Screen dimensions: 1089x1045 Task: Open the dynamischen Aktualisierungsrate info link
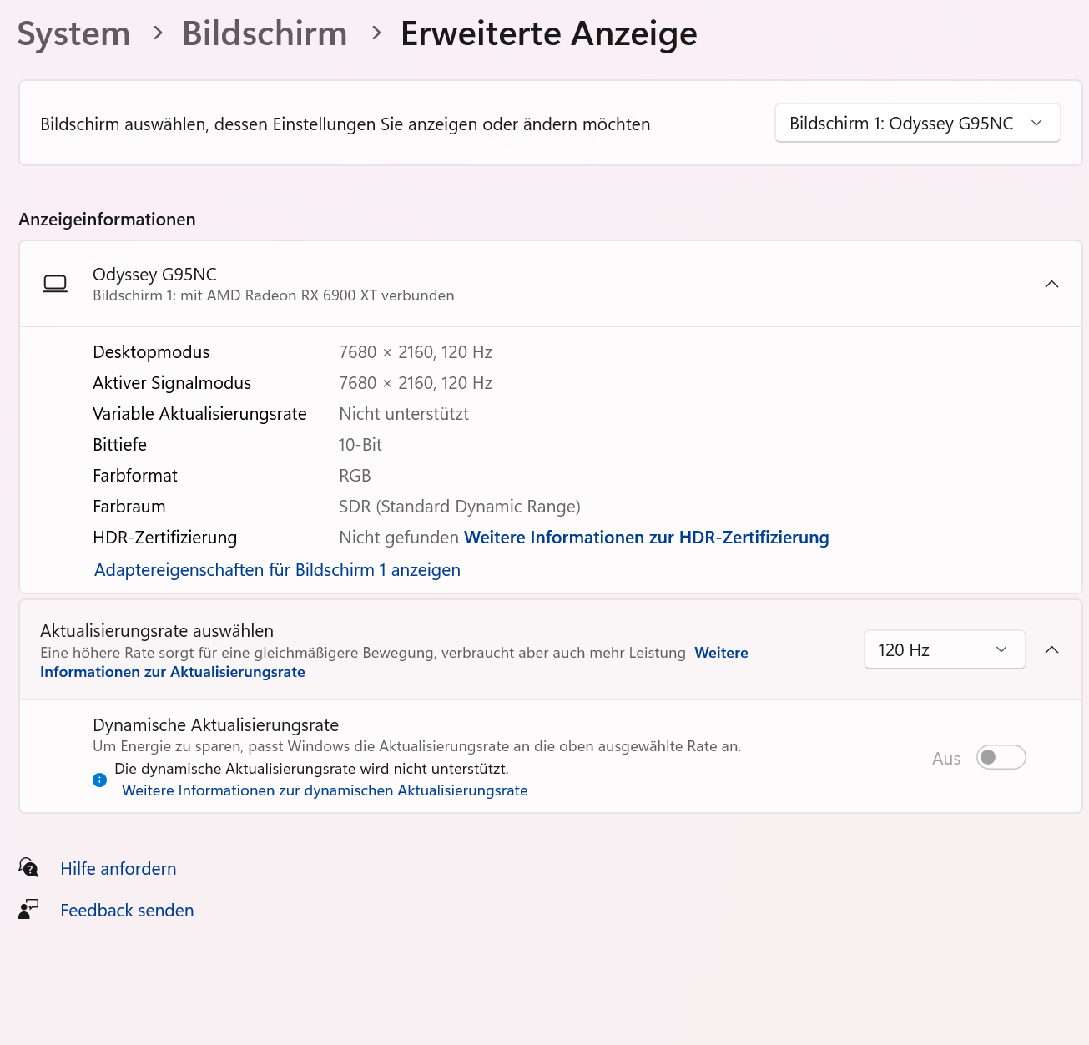point(325,790)
